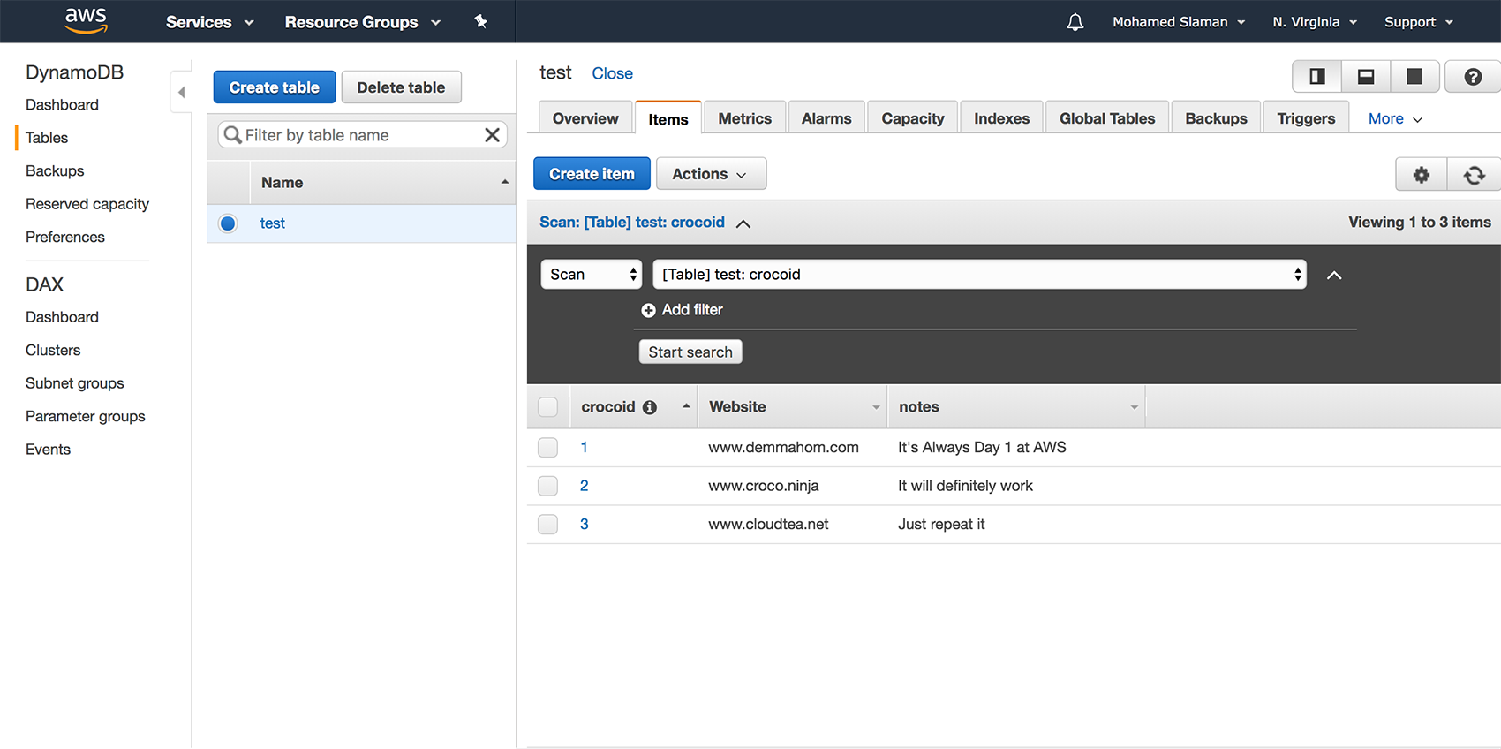The height and width of the screenshot is (749, 1501).
Task: Check the box for www.demmahom.com row
Action: click(x=547, y=448)
